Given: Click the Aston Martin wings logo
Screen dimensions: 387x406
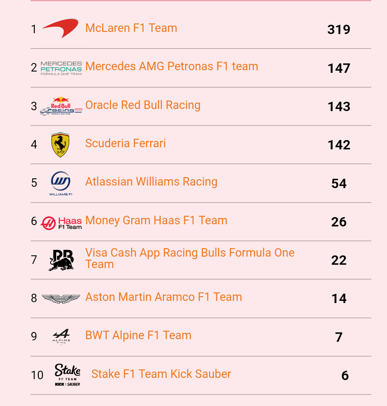Looking at the screenshot, I should click(61, 299).
